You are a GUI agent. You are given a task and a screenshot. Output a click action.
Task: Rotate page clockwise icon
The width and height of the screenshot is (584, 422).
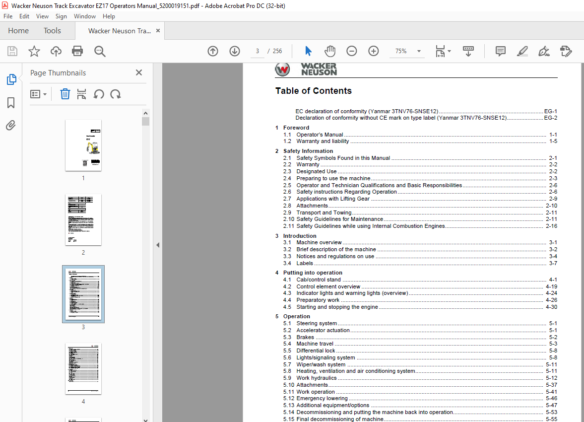pyautogui.click(x=116, y=94)
